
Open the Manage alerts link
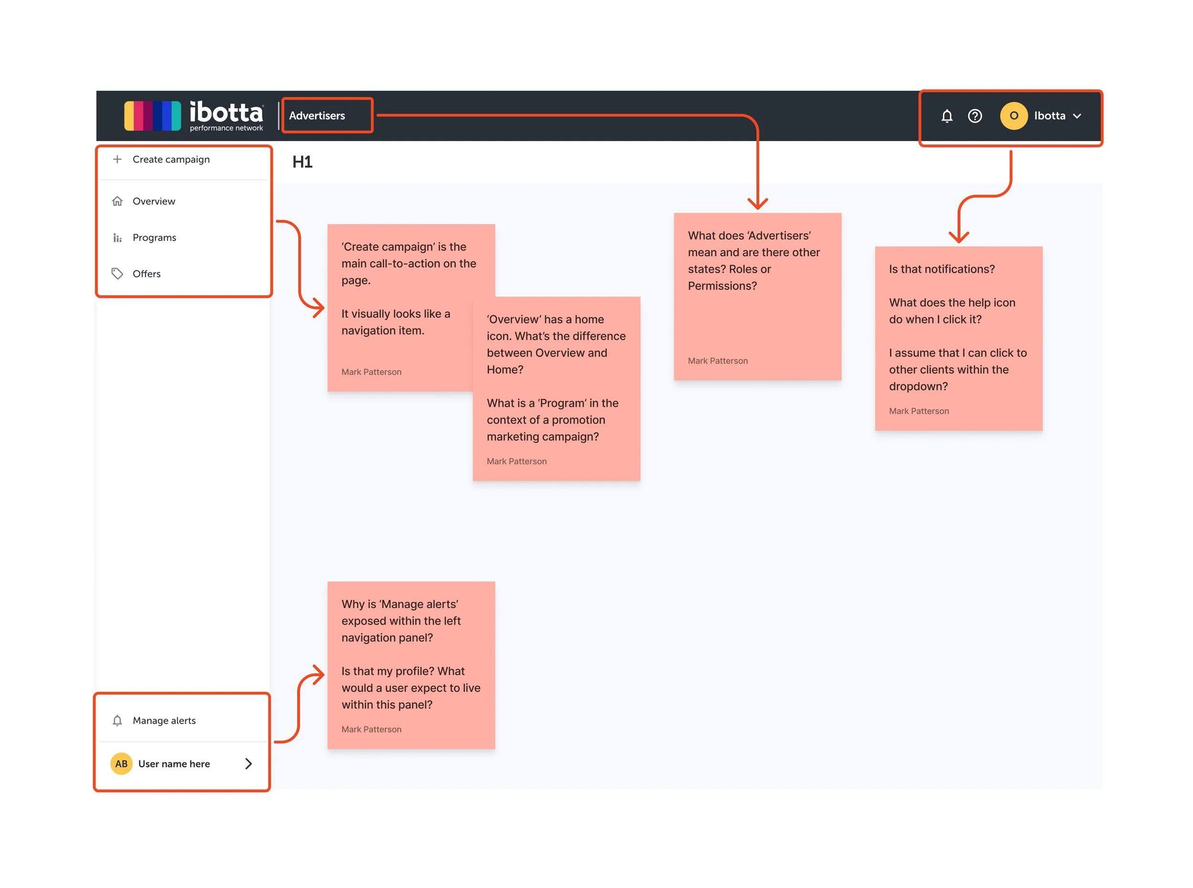[x=164, y=720]
